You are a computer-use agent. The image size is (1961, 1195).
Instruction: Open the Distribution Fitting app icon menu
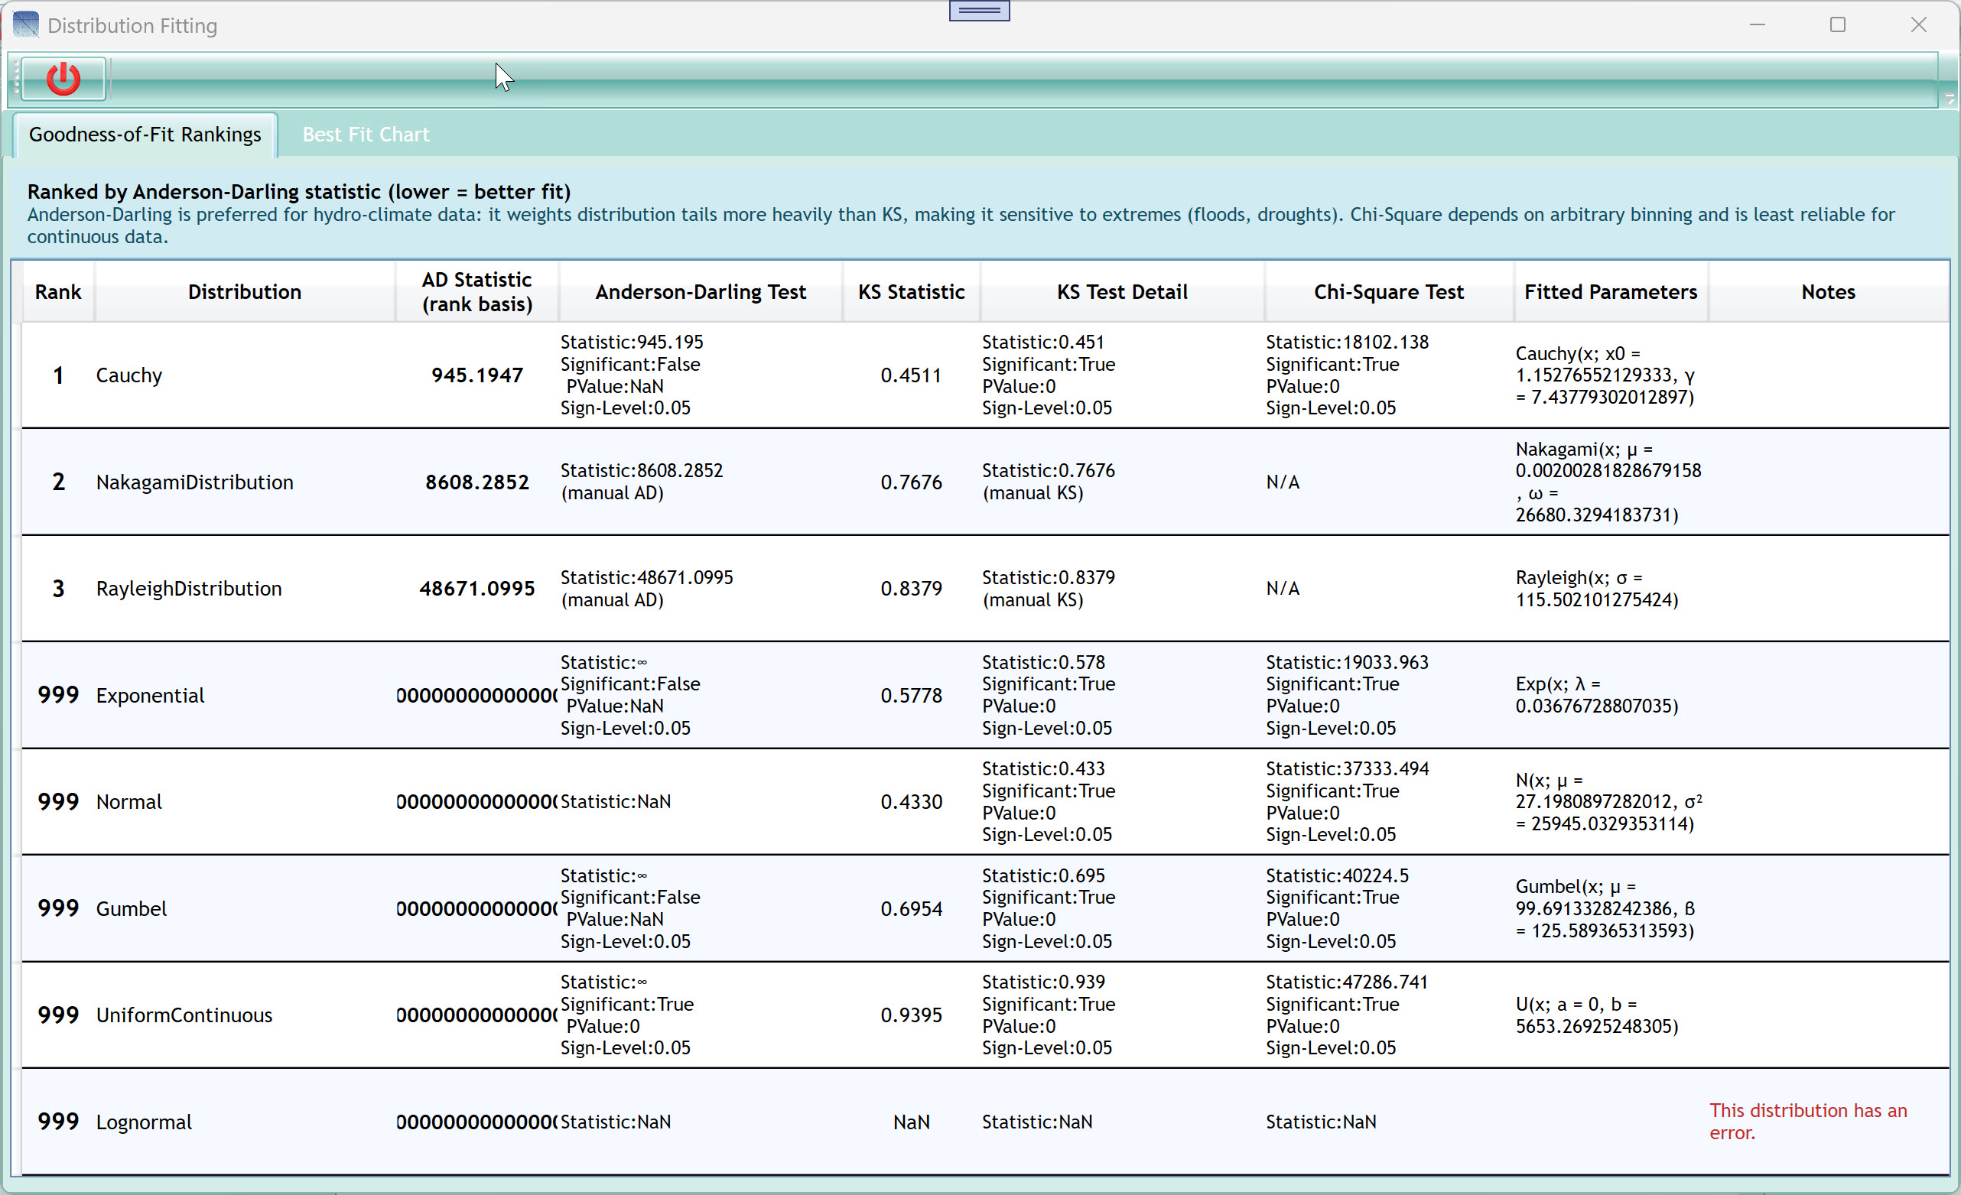(25, 24)
